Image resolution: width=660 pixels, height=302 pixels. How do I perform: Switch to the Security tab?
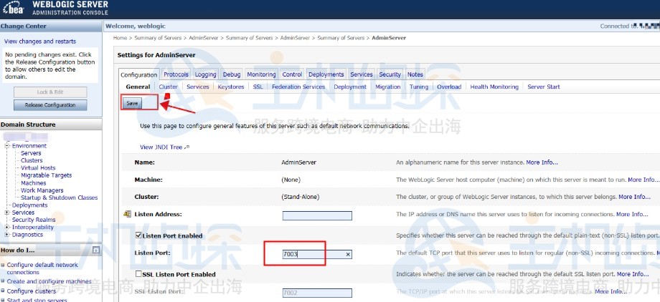[x=390, y=74]
